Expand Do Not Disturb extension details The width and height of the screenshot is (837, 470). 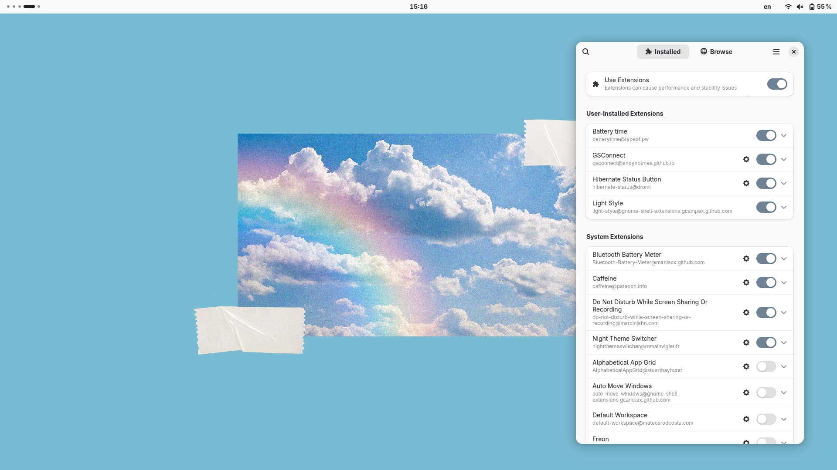point(784,312)
